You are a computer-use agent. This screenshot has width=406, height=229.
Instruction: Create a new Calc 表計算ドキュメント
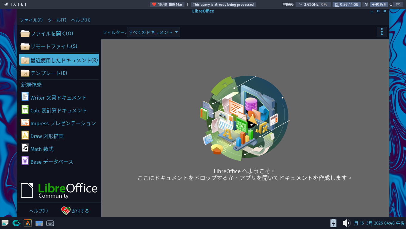click(59, 110)
